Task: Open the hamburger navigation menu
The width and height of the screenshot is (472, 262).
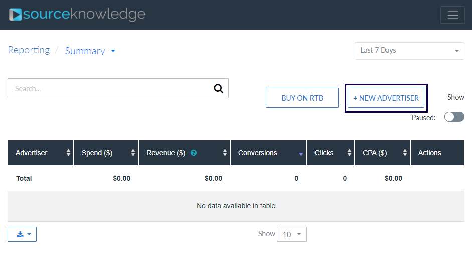Action: tap(452, 15)
